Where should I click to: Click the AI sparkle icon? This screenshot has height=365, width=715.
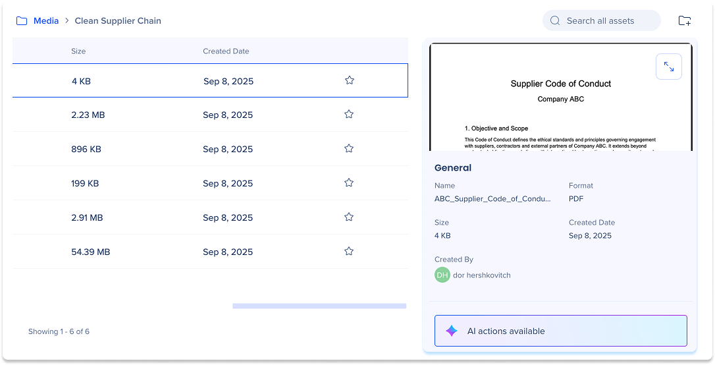(451, 331)
